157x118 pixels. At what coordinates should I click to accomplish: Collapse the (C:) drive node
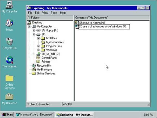[34, 34]
